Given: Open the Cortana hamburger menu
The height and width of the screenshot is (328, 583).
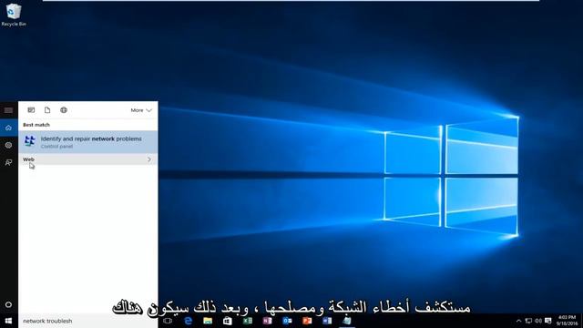Looking at the screenshot, I should 8,110.
